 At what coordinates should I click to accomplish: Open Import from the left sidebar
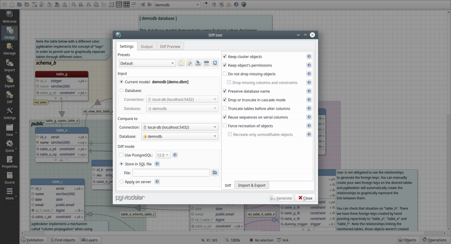tap(9, 65)
